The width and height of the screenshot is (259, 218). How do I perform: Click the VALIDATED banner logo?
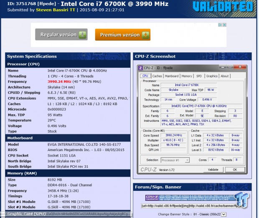click(223, 7)
